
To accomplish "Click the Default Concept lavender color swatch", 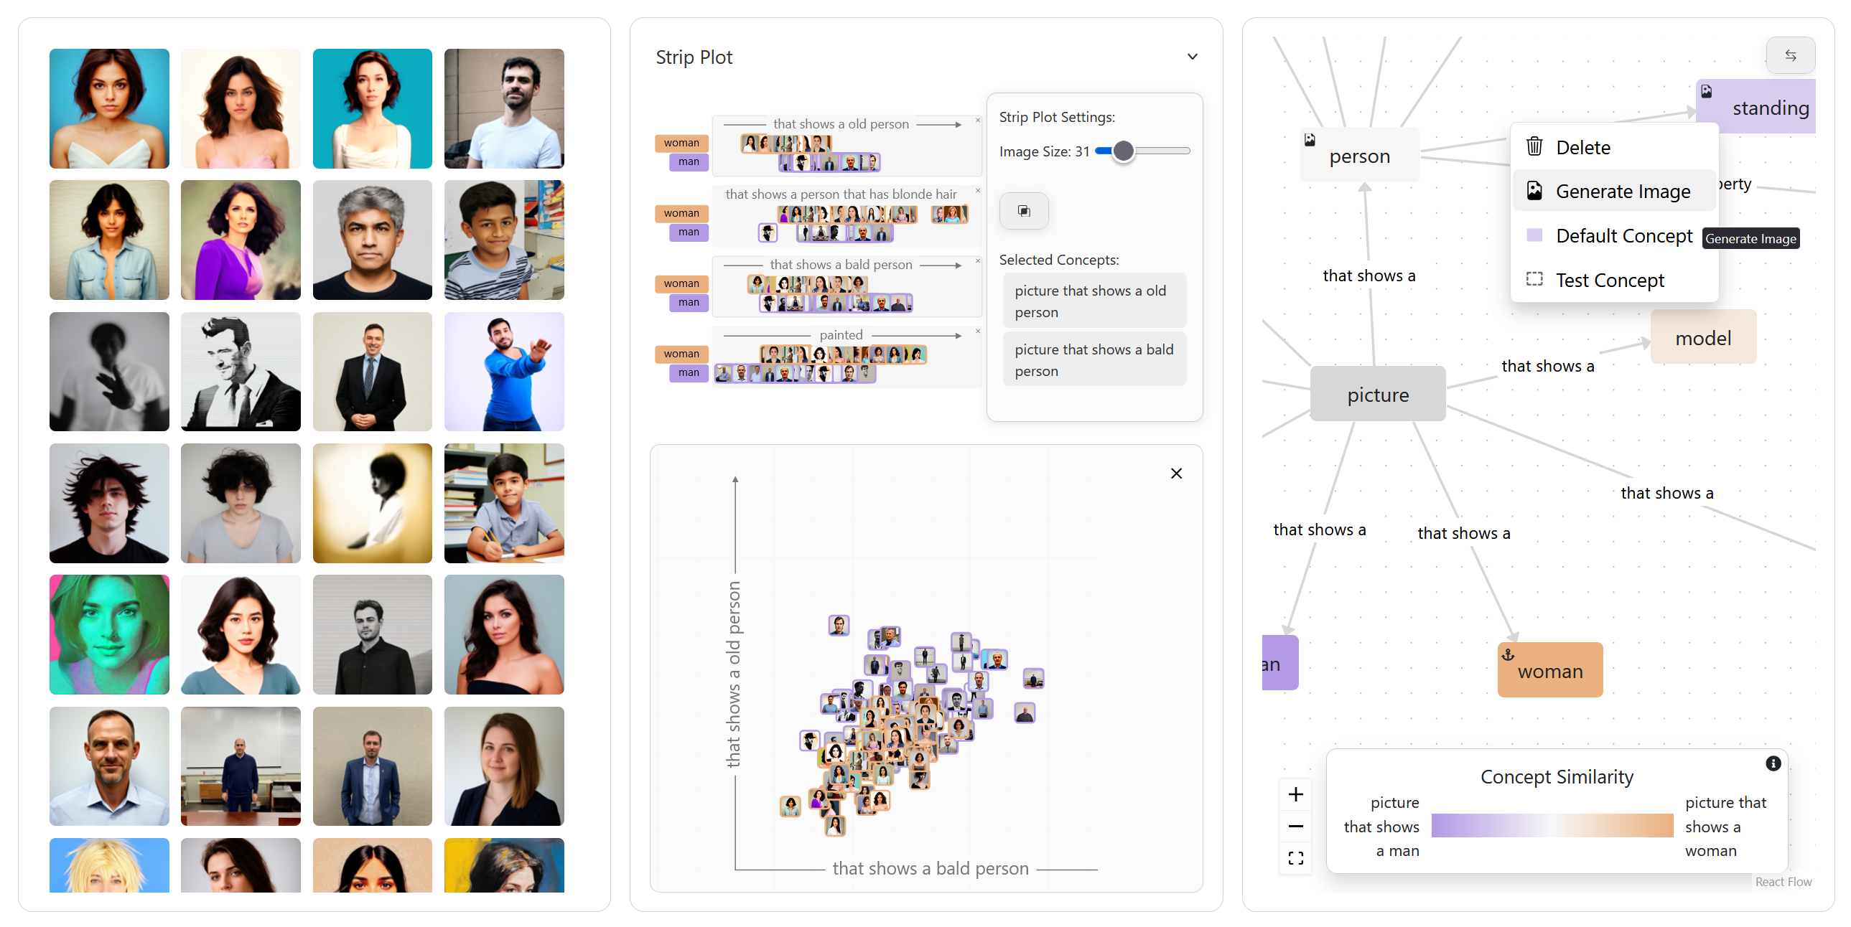I will [1534, 235].
